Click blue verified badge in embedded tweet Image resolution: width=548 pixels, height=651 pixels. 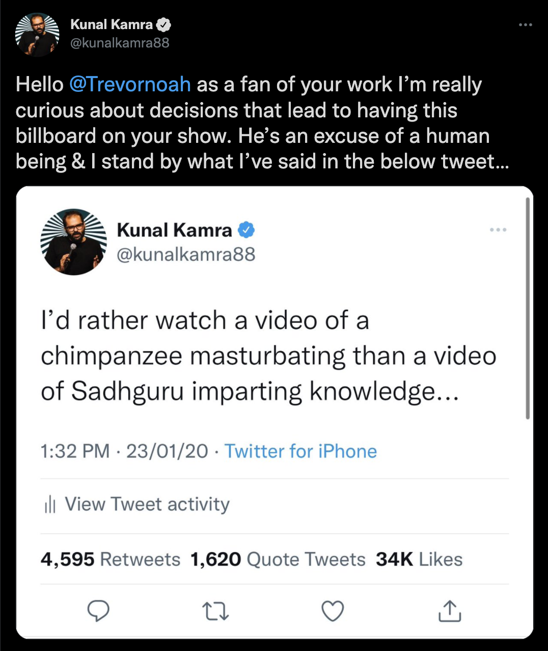(x=246, y=230)
